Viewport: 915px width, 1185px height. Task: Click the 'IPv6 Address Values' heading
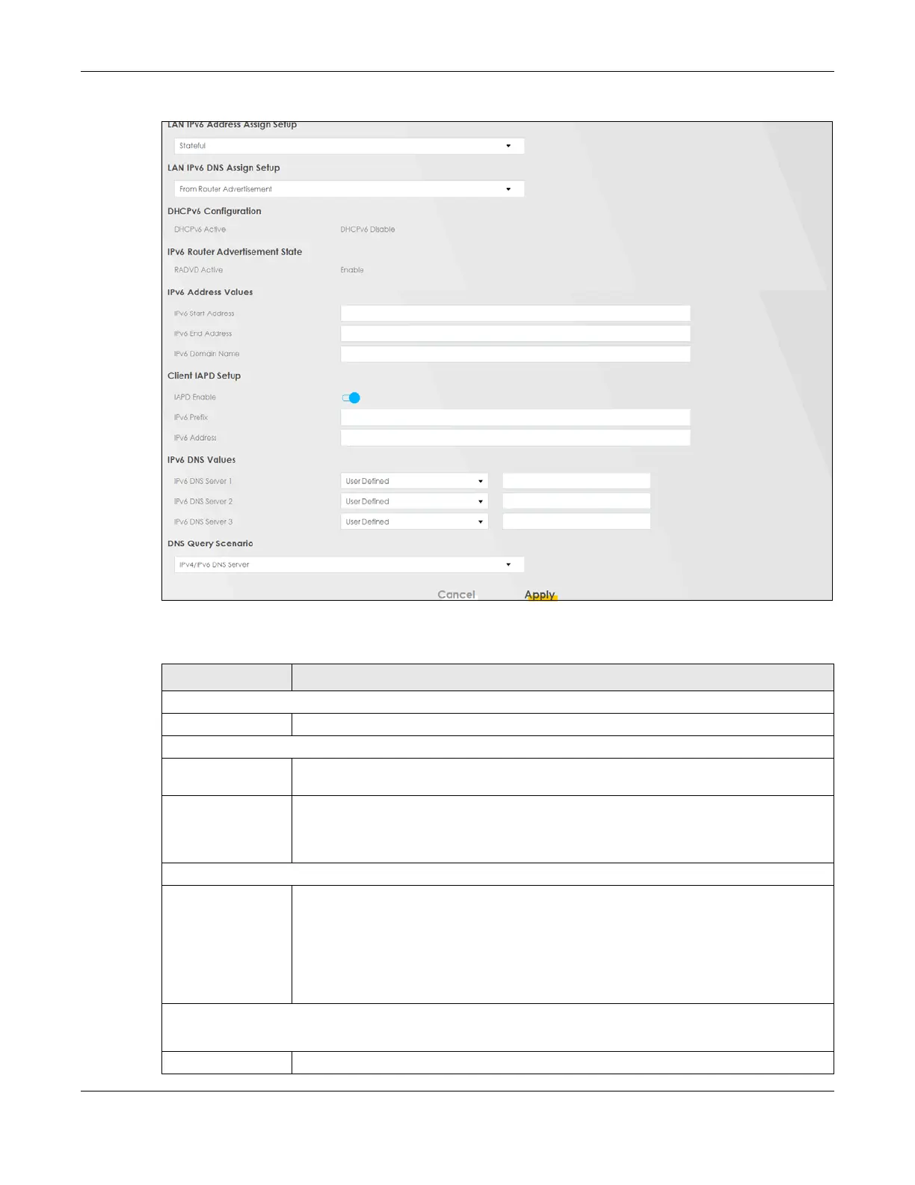point(210,293)
